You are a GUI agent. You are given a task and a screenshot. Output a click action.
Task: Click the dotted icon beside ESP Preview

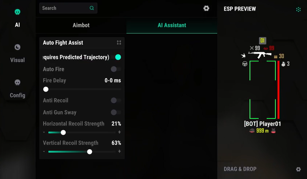299,9
